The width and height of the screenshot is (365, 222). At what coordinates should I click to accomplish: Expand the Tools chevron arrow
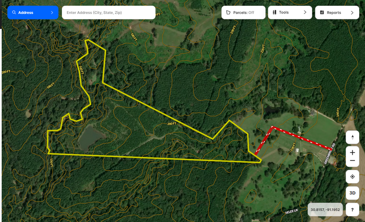305,12
